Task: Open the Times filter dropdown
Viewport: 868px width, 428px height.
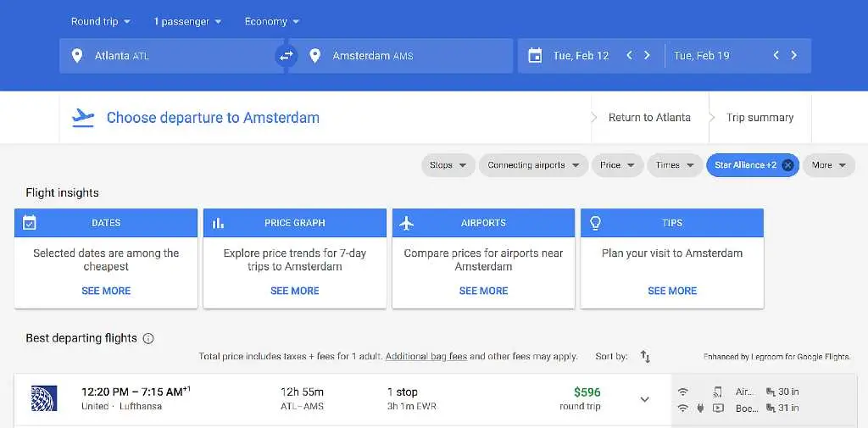Action: pos(675,165)
